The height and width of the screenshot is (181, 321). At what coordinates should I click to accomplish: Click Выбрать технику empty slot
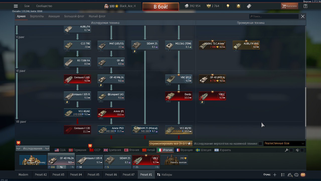tap(33, 160)
